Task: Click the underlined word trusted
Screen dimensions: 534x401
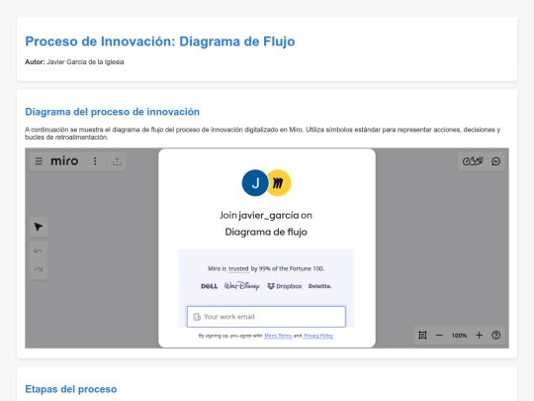Action: [238, 268]
